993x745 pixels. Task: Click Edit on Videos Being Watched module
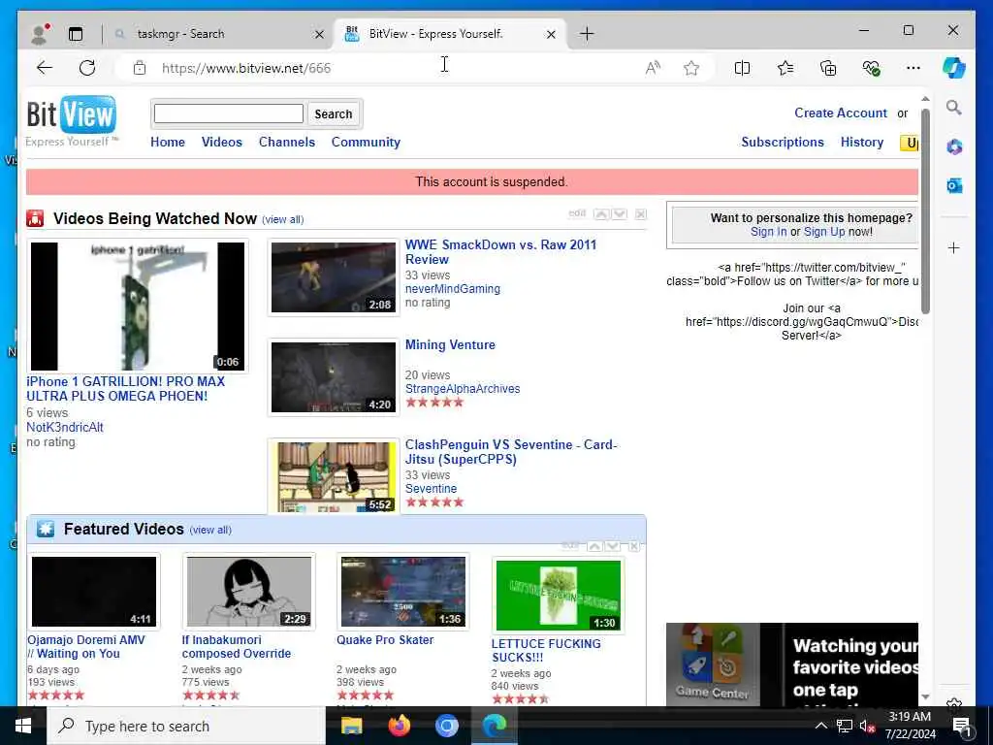(577, 213)
